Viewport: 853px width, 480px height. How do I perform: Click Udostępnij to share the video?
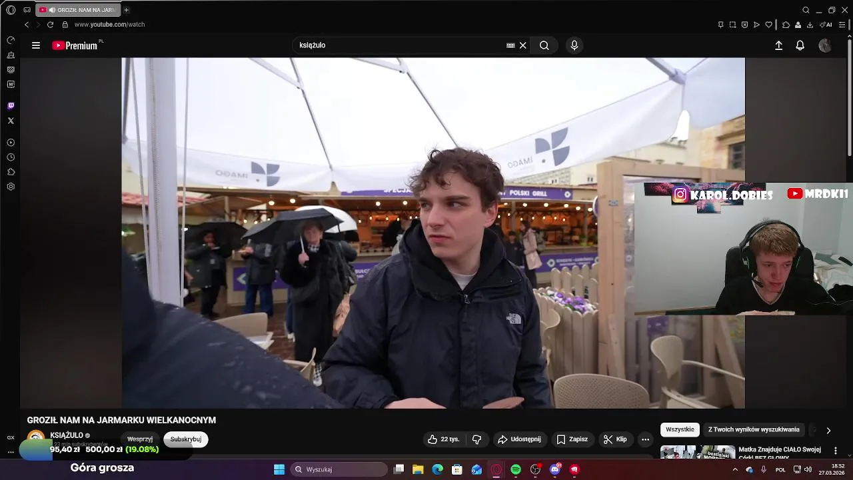point(519,439)
